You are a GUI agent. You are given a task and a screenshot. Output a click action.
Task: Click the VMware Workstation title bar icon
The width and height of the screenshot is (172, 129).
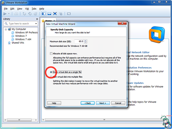[3, 3]
